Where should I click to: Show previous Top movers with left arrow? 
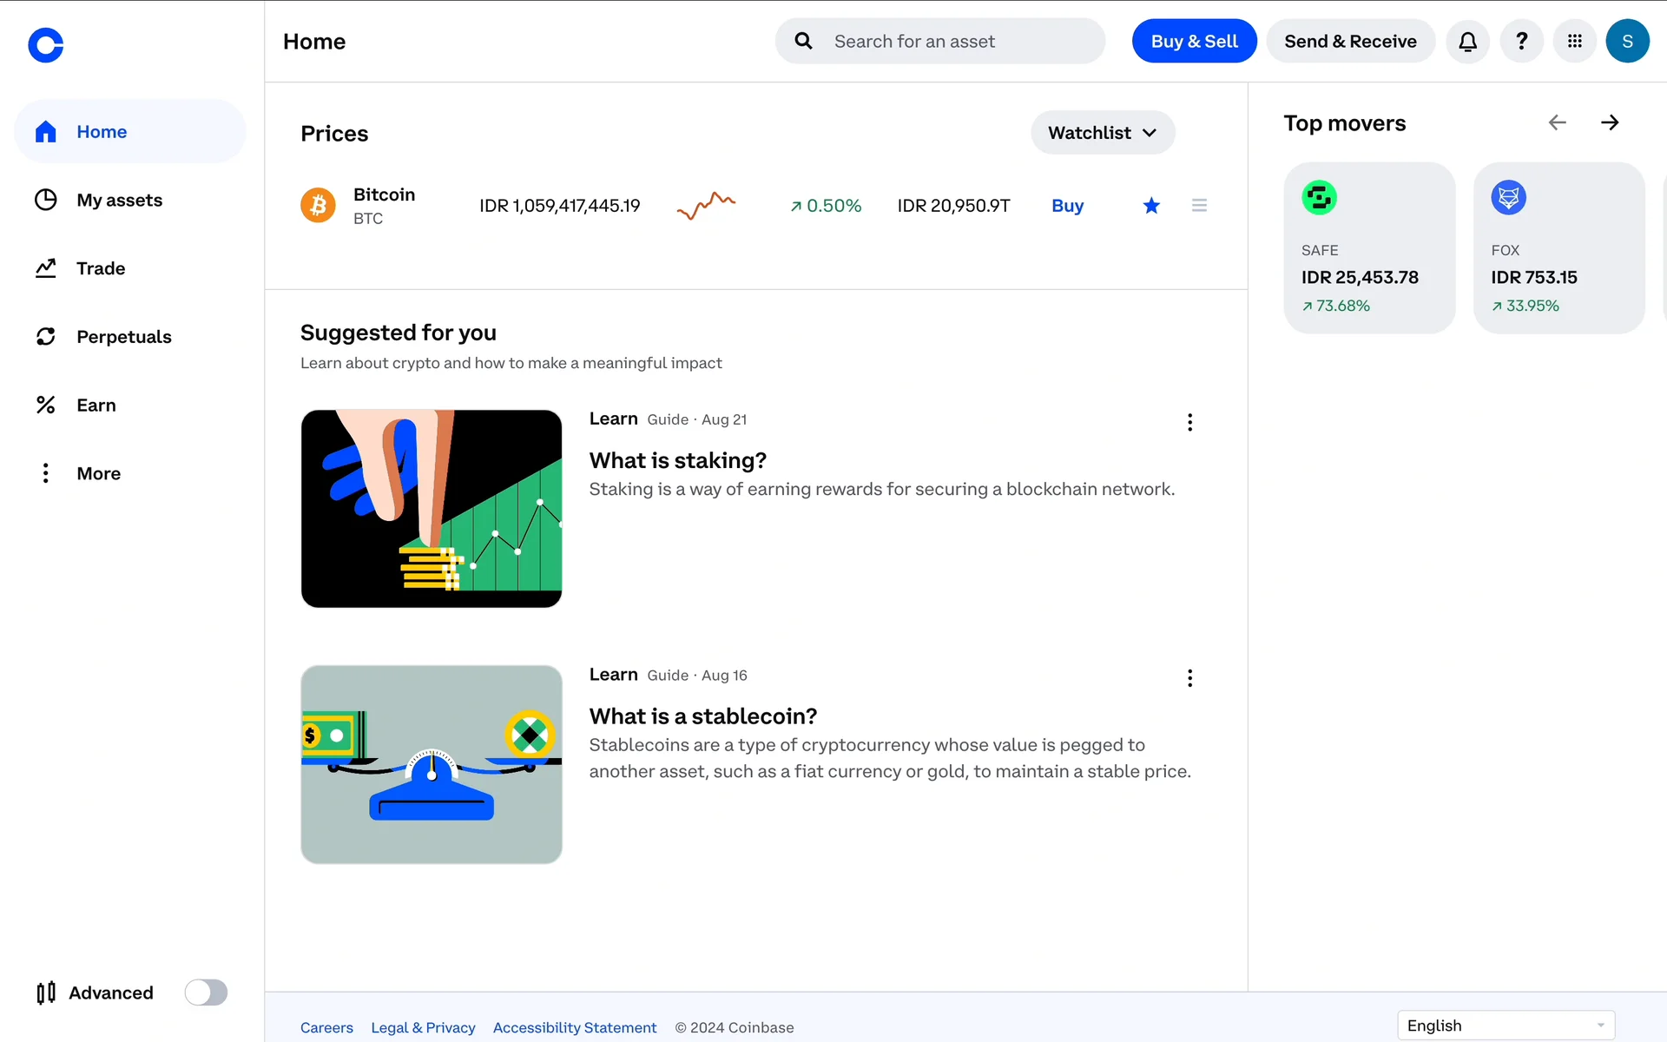pyautogui.click(x=1558, y=122)
